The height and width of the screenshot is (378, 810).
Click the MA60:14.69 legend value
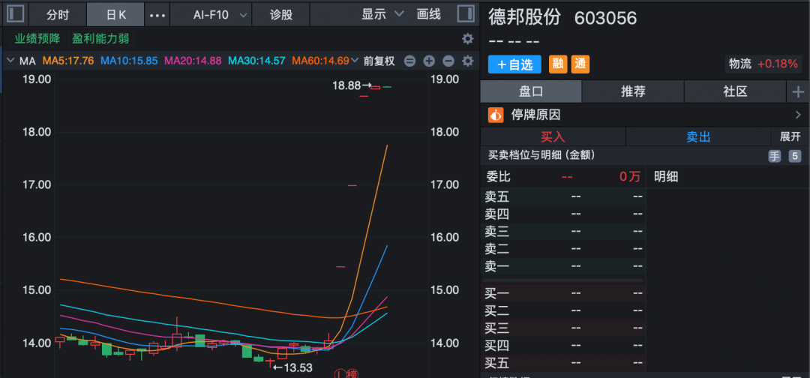pos(321,61)
